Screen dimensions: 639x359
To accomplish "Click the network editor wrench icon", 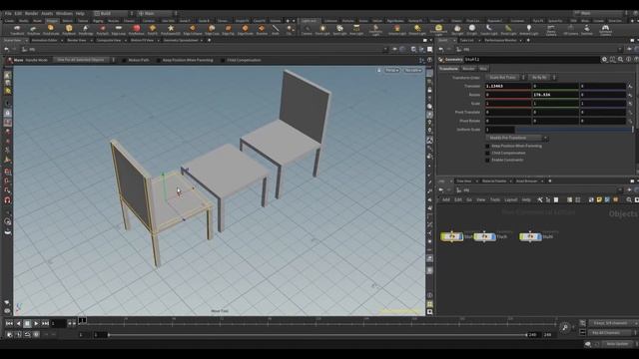I will tap(540, 199).
